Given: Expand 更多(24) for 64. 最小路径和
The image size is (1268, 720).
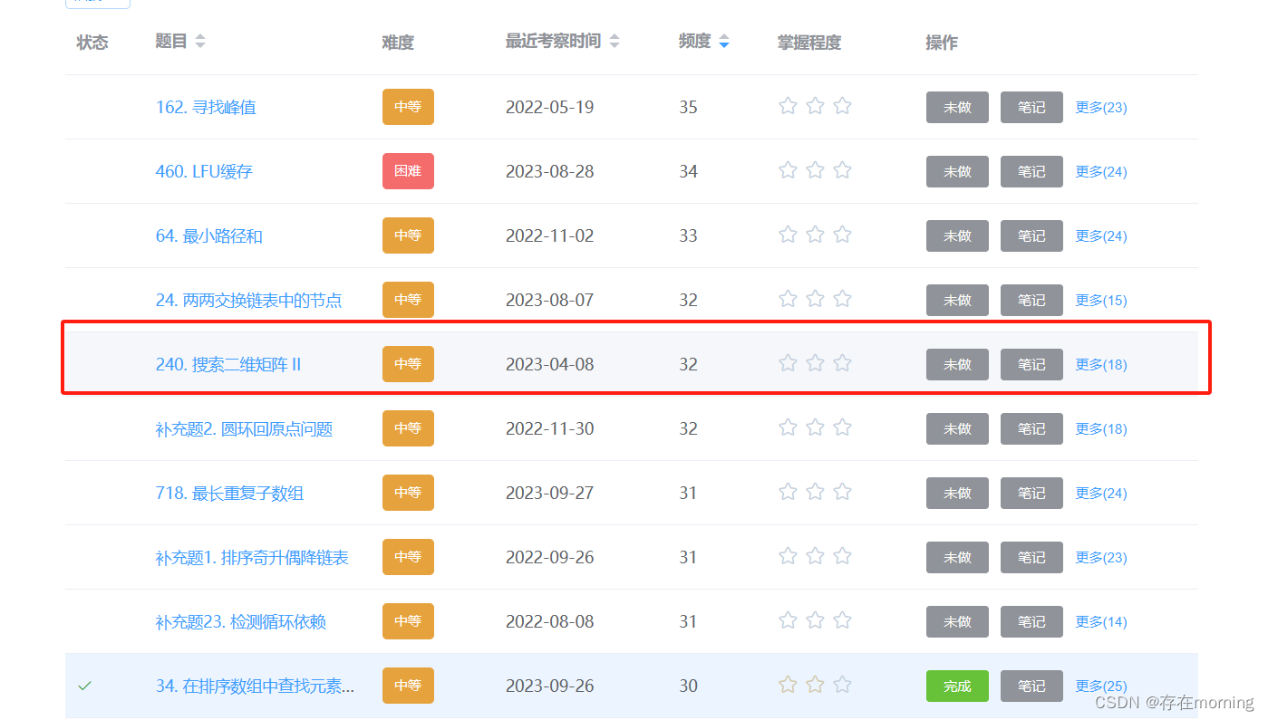Looking at the screenshot, I should (x=1101, y=235).
